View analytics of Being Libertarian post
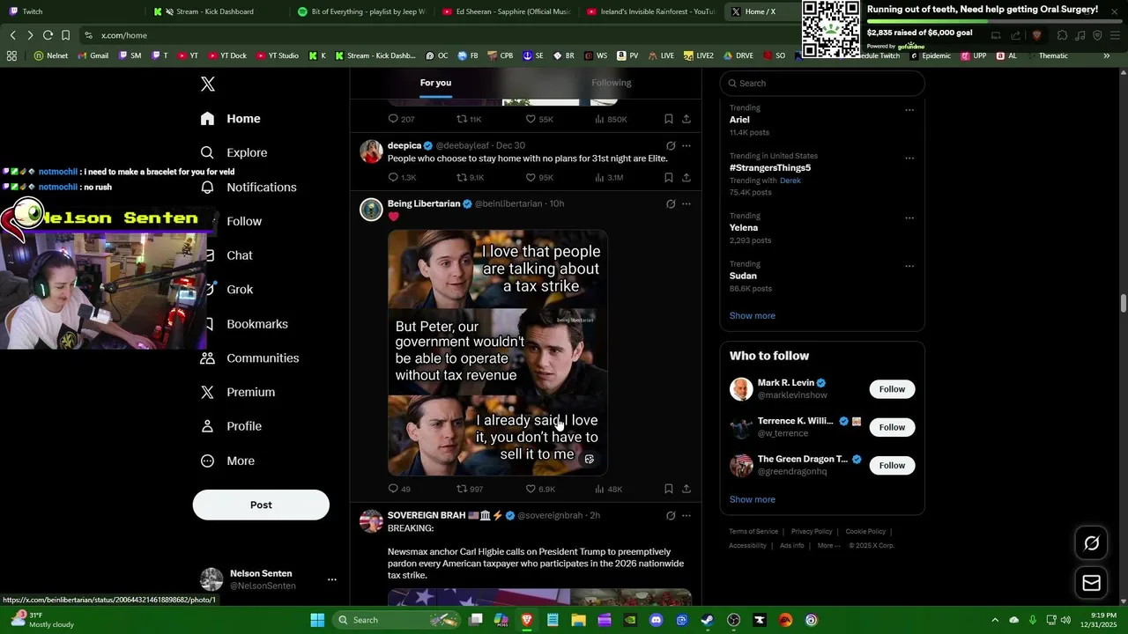The height and width of the screenshot is (634, 1128). pyautogui.click(x=608, y=489)
